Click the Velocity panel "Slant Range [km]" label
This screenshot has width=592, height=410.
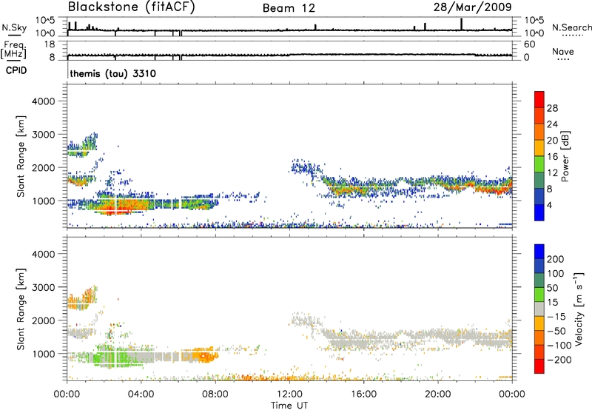tap(21, 309)
